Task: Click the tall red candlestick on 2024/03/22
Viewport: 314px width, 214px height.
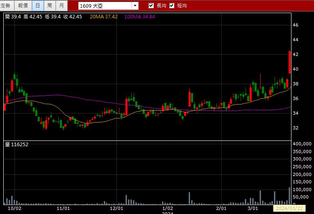Action: (289, 62)
